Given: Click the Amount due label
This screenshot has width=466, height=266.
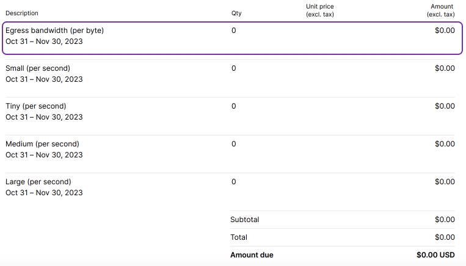Looking at the screenshot, I should coord(252,255).
